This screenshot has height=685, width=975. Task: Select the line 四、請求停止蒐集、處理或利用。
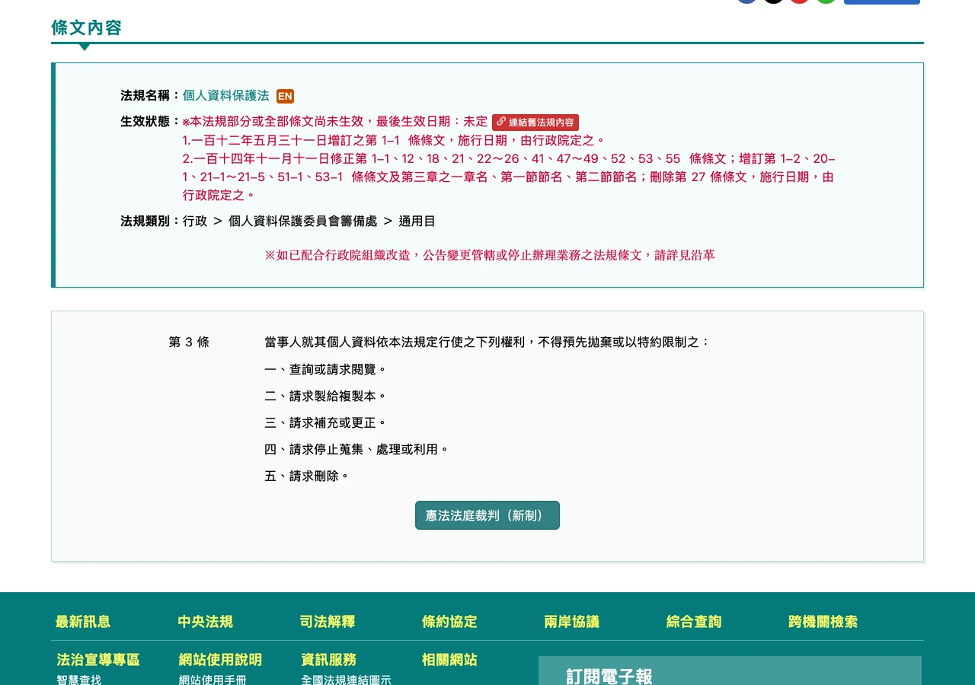tap(356, 449)
